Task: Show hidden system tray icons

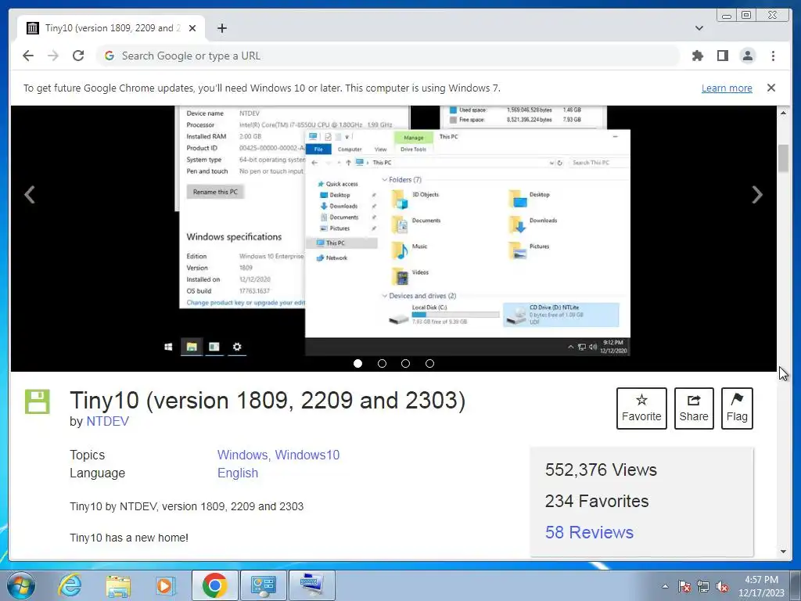Action: click(665, 586)
